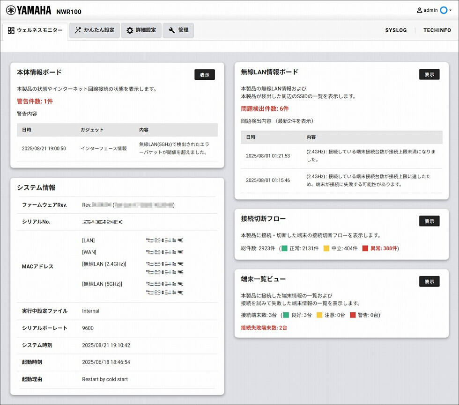This screenshot has height=405, width=459.
Task: Click the green 正常 color swatch
Action: point(284,248)
